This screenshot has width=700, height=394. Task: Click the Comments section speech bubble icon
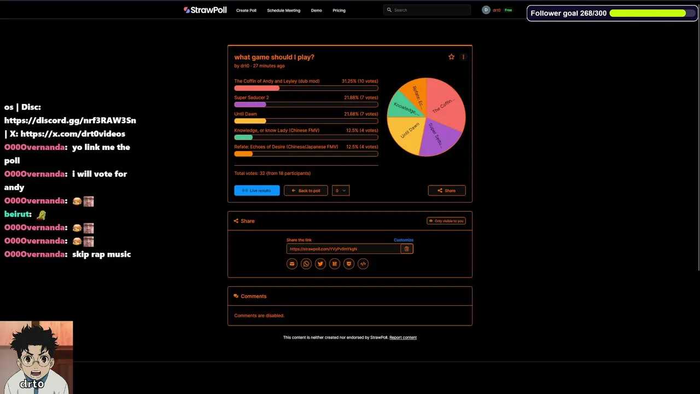point(236,296)
